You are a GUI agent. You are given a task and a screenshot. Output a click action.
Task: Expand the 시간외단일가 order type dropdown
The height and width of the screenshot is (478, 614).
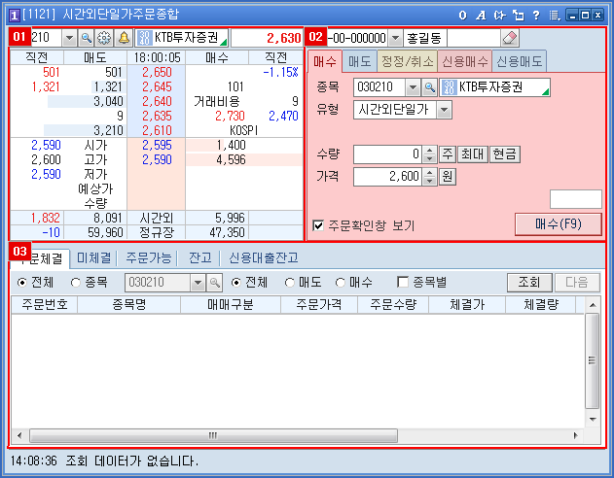tap(444, 110)
